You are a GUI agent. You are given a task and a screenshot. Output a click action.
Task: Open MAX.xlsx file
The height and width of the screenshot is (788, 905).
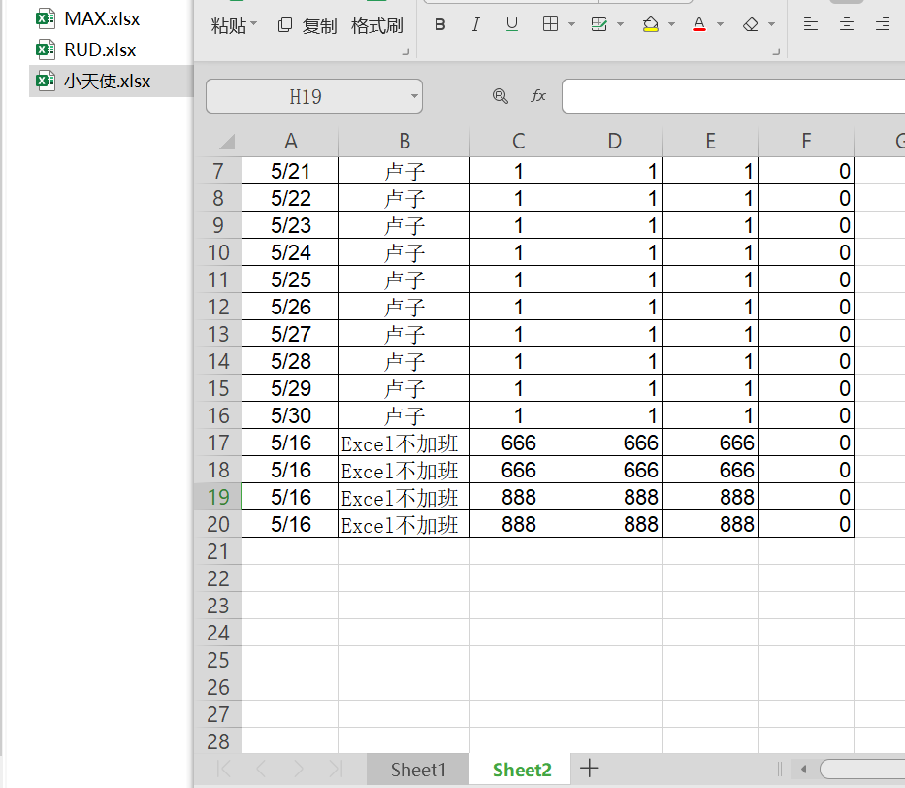(102, 18)
